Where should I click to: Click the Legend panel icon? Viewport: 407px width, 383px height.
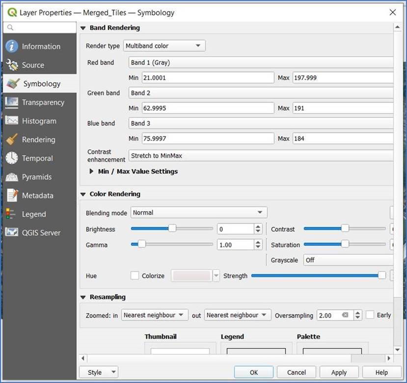pos(10,214)
